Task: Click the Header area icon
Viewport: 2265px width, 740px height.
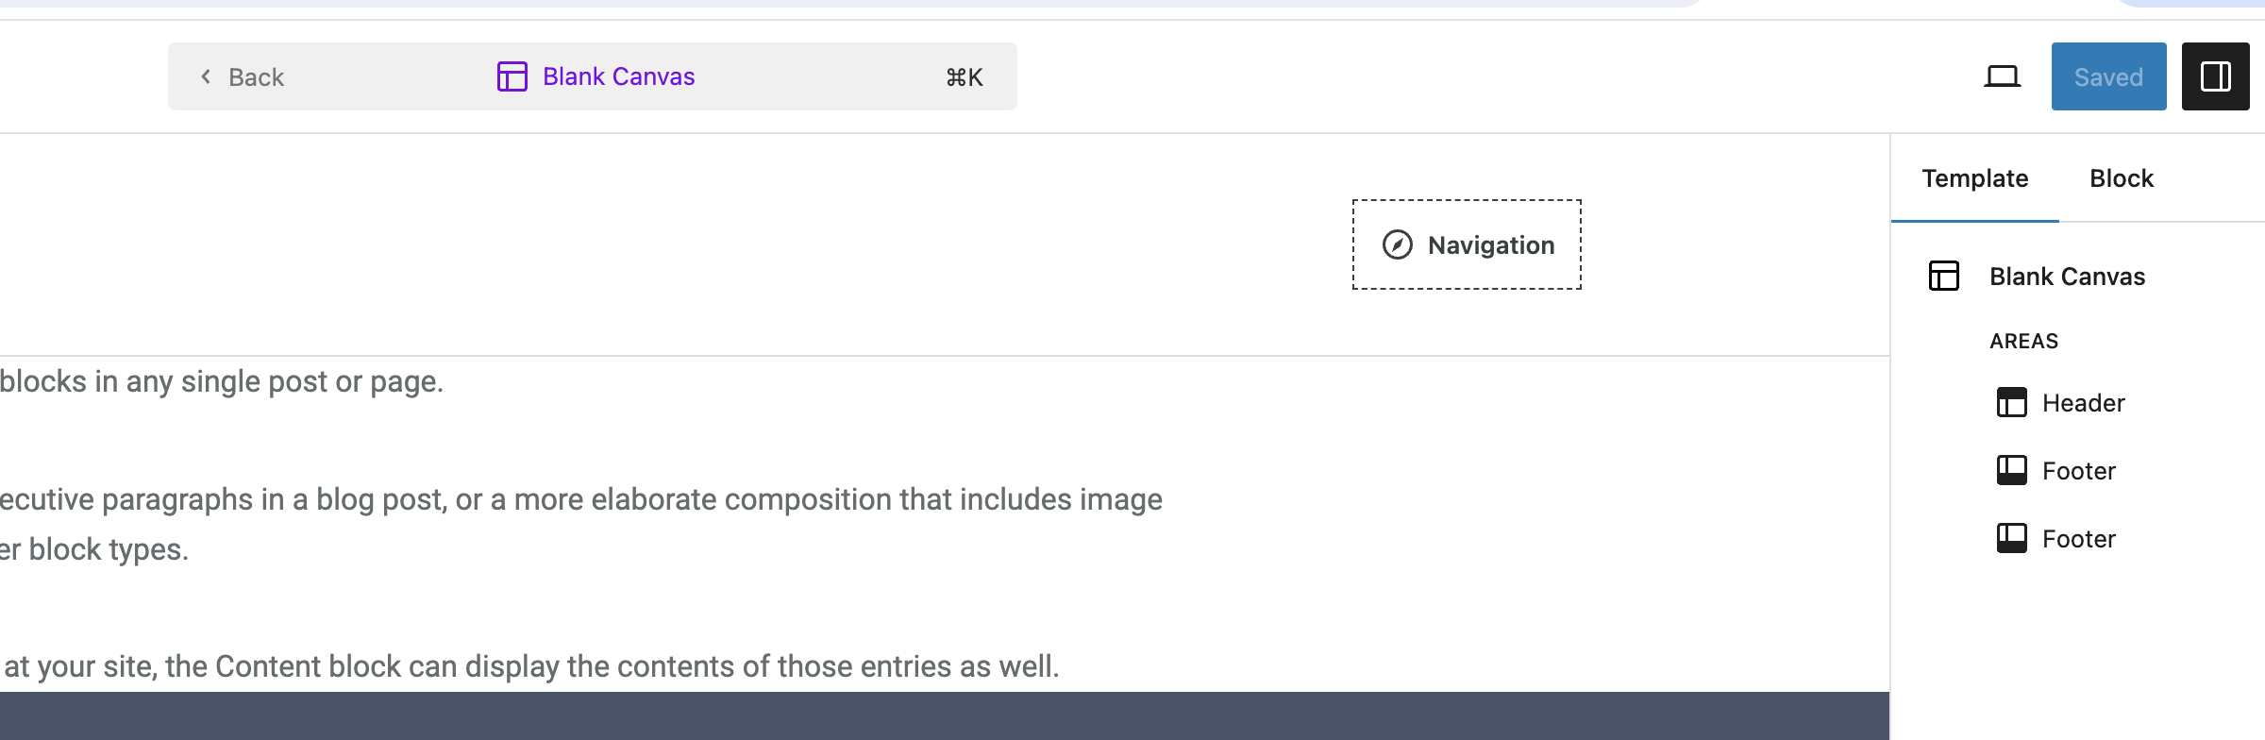Action: tap(2011, 403)
